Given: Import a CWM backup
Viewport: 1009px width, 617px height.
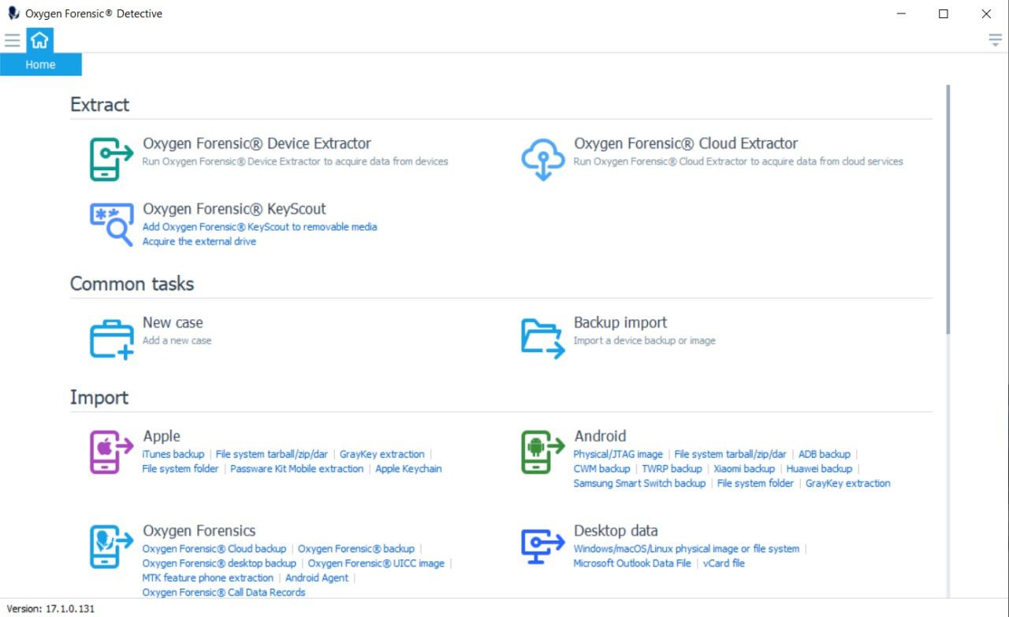Looking at the screenshot, I should point(602,469).
